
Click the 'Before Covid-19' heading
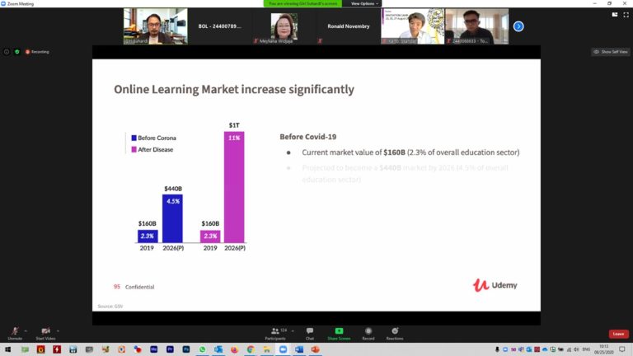coord(308,137)
